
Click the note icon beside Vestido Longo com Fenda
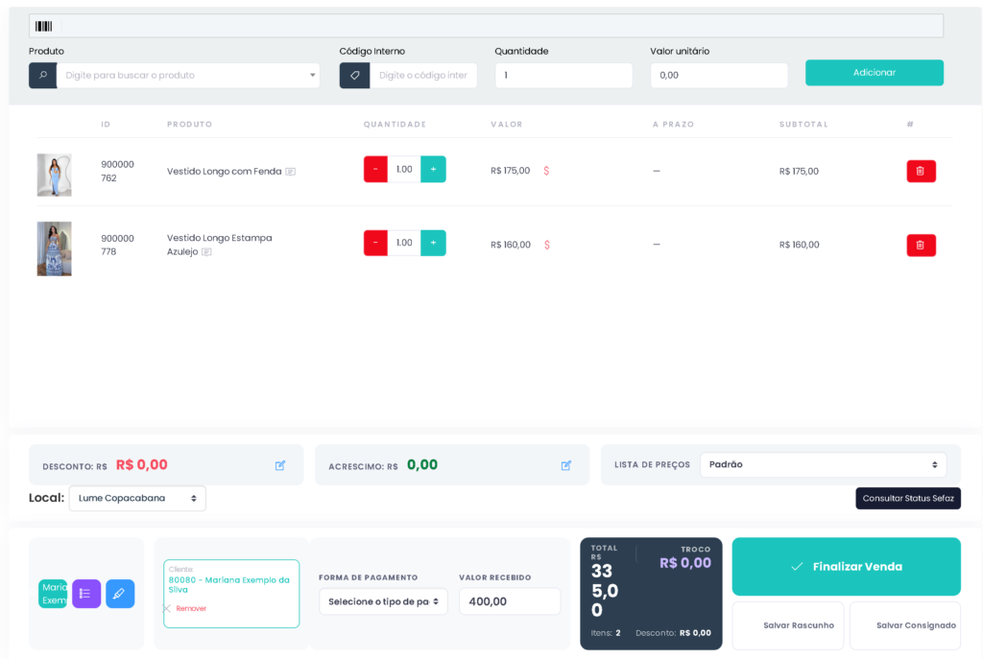[x=290, y=172]
